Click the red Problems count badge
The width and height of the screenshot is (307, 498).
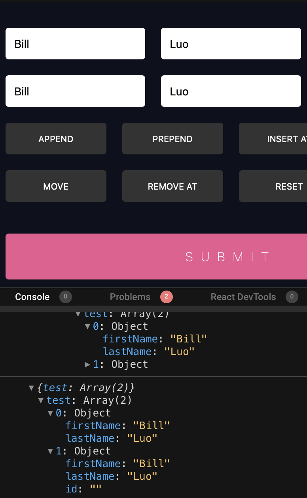click(x=166, y=297)
